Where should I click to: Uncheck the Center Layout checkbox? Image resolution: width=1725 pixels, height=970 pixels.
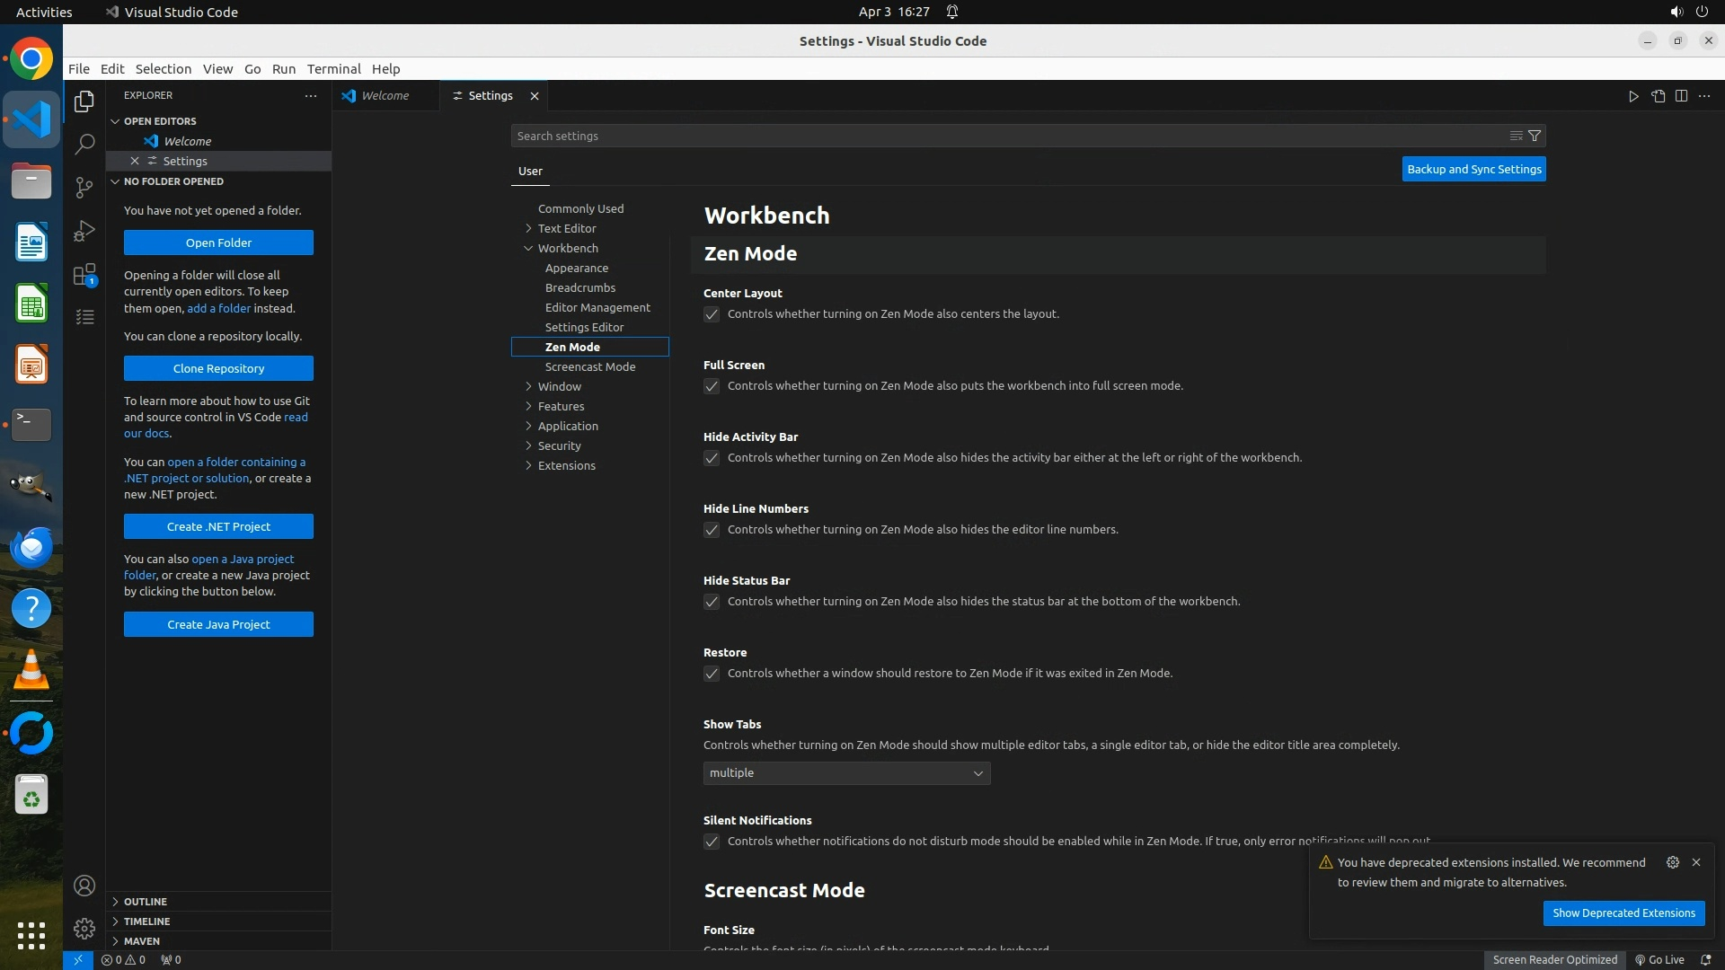[712, 314]
